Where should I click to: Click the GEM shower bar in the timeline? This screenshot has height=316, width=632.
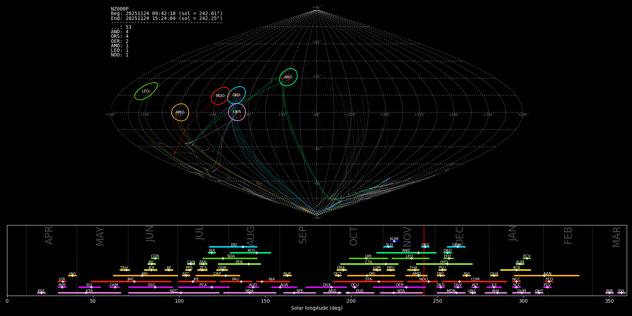click(x=456, y=247)
